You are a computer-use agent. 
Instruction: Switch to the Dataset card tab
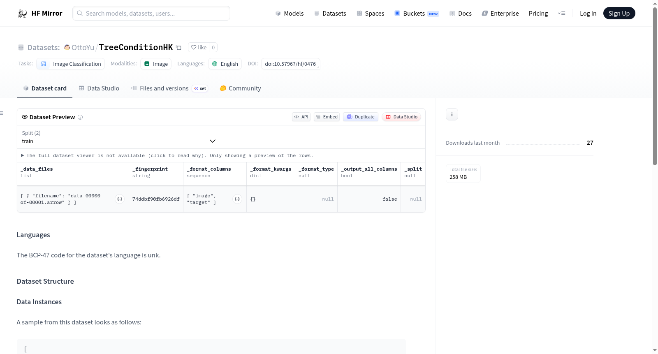(x=45, y=88)
